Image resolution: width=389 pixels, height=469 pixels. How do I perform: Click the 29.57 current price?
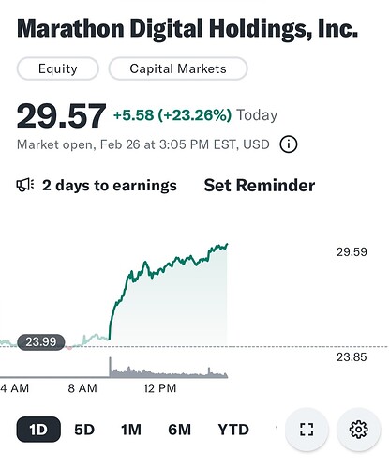(x=61, y=116)
